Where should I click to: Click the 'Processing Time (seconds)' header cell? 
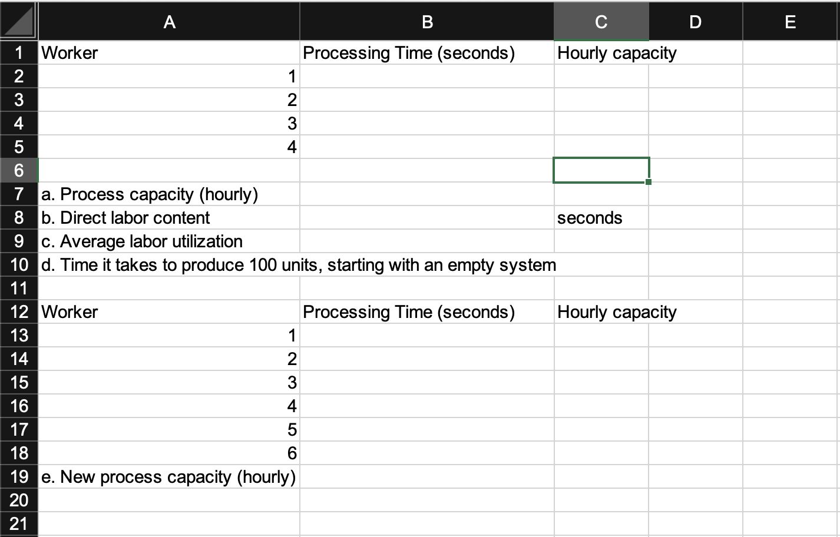(x=426, y=52)
